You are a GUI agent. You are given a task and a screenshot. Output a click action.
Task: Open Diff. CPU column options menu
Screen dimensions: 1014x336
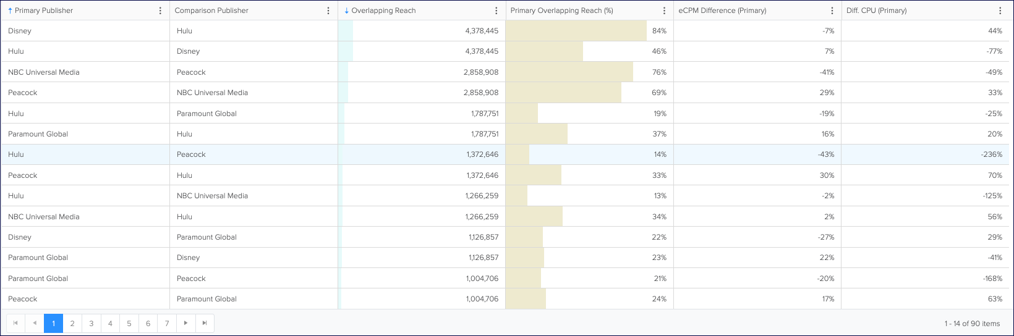pos(1000,10)
